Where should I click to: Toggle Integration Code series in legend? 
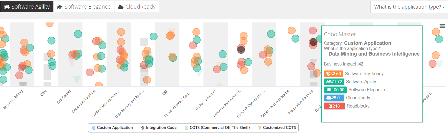159,128
